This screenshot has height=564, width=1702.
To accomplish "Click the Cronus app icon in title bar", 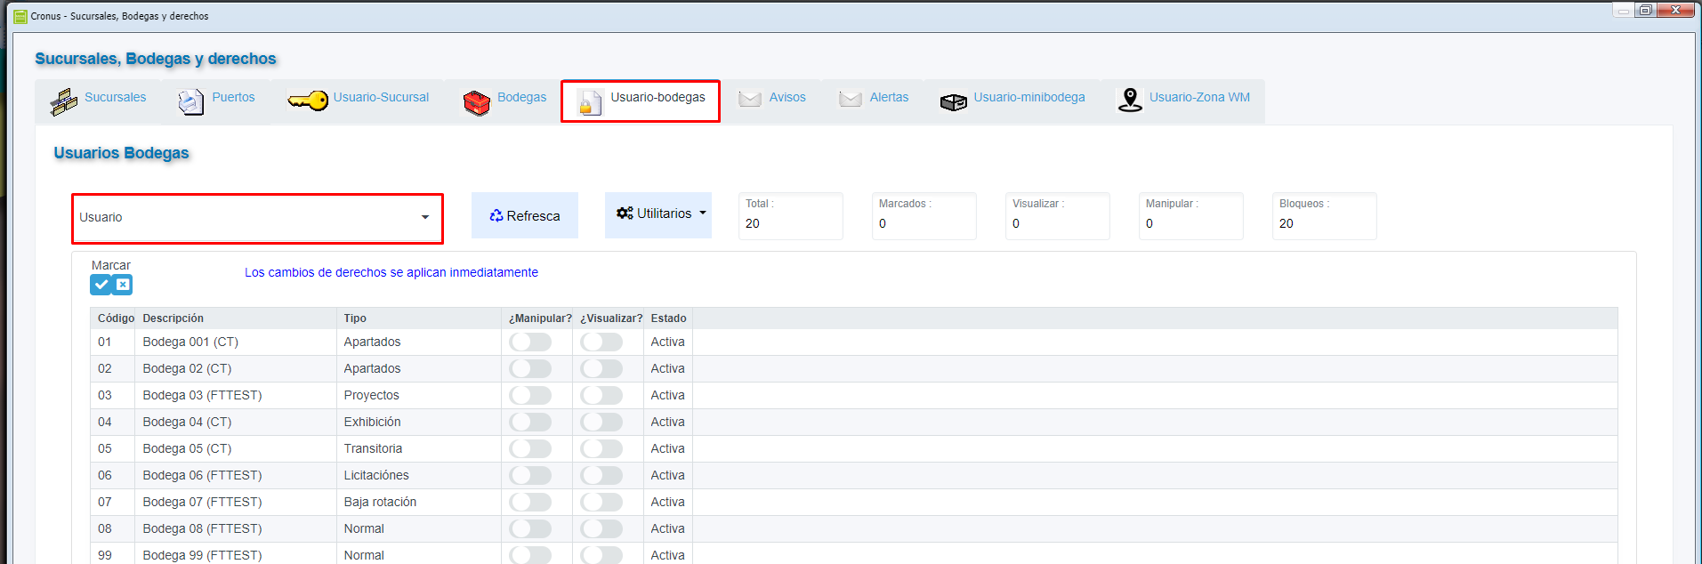I will pyautogui.click(x=20, y=16).
